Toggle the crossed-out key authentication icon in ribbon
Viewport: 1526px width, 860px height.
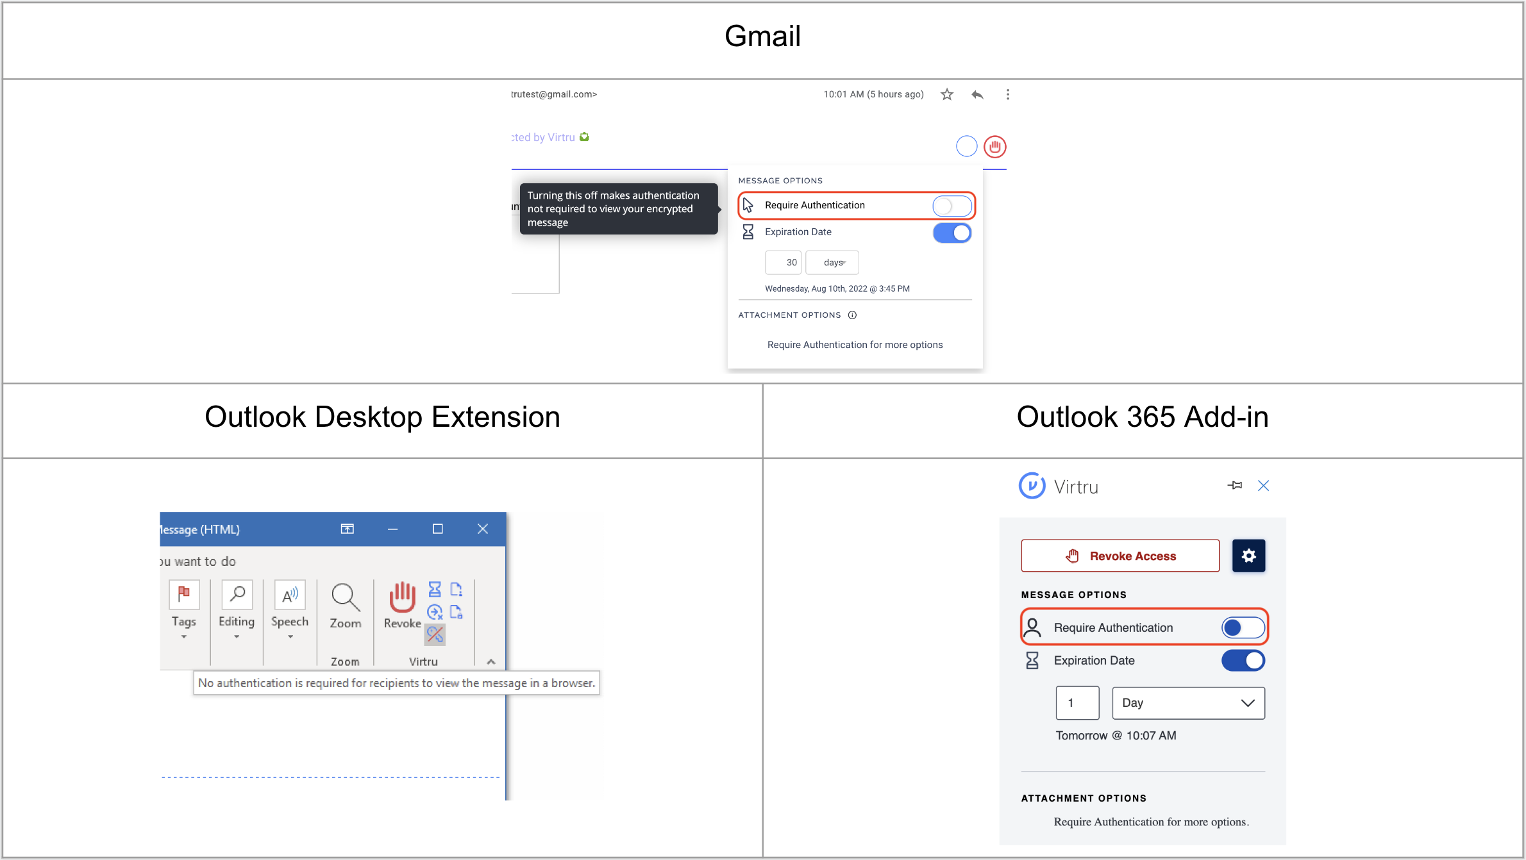tap(435, 634)
